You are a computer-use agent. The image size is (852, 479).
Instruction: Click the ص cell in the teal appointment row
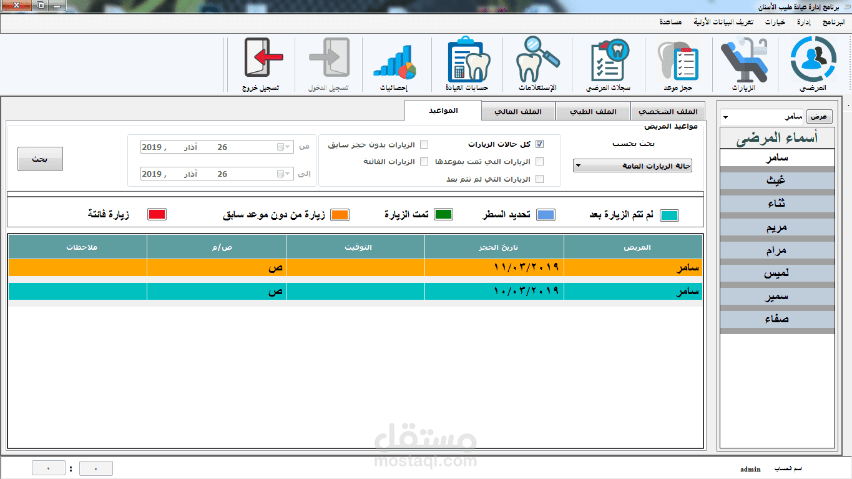(x=217, y=291)
